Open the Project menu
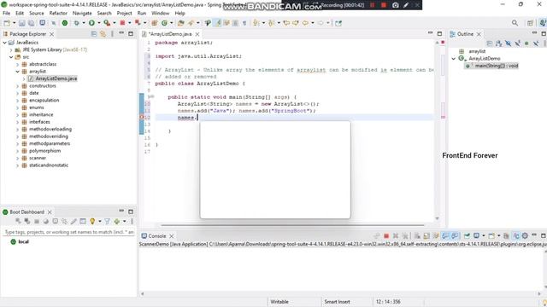Image resolution: width=547 pixels, height=307 pixels. click(x=124, y=14)
